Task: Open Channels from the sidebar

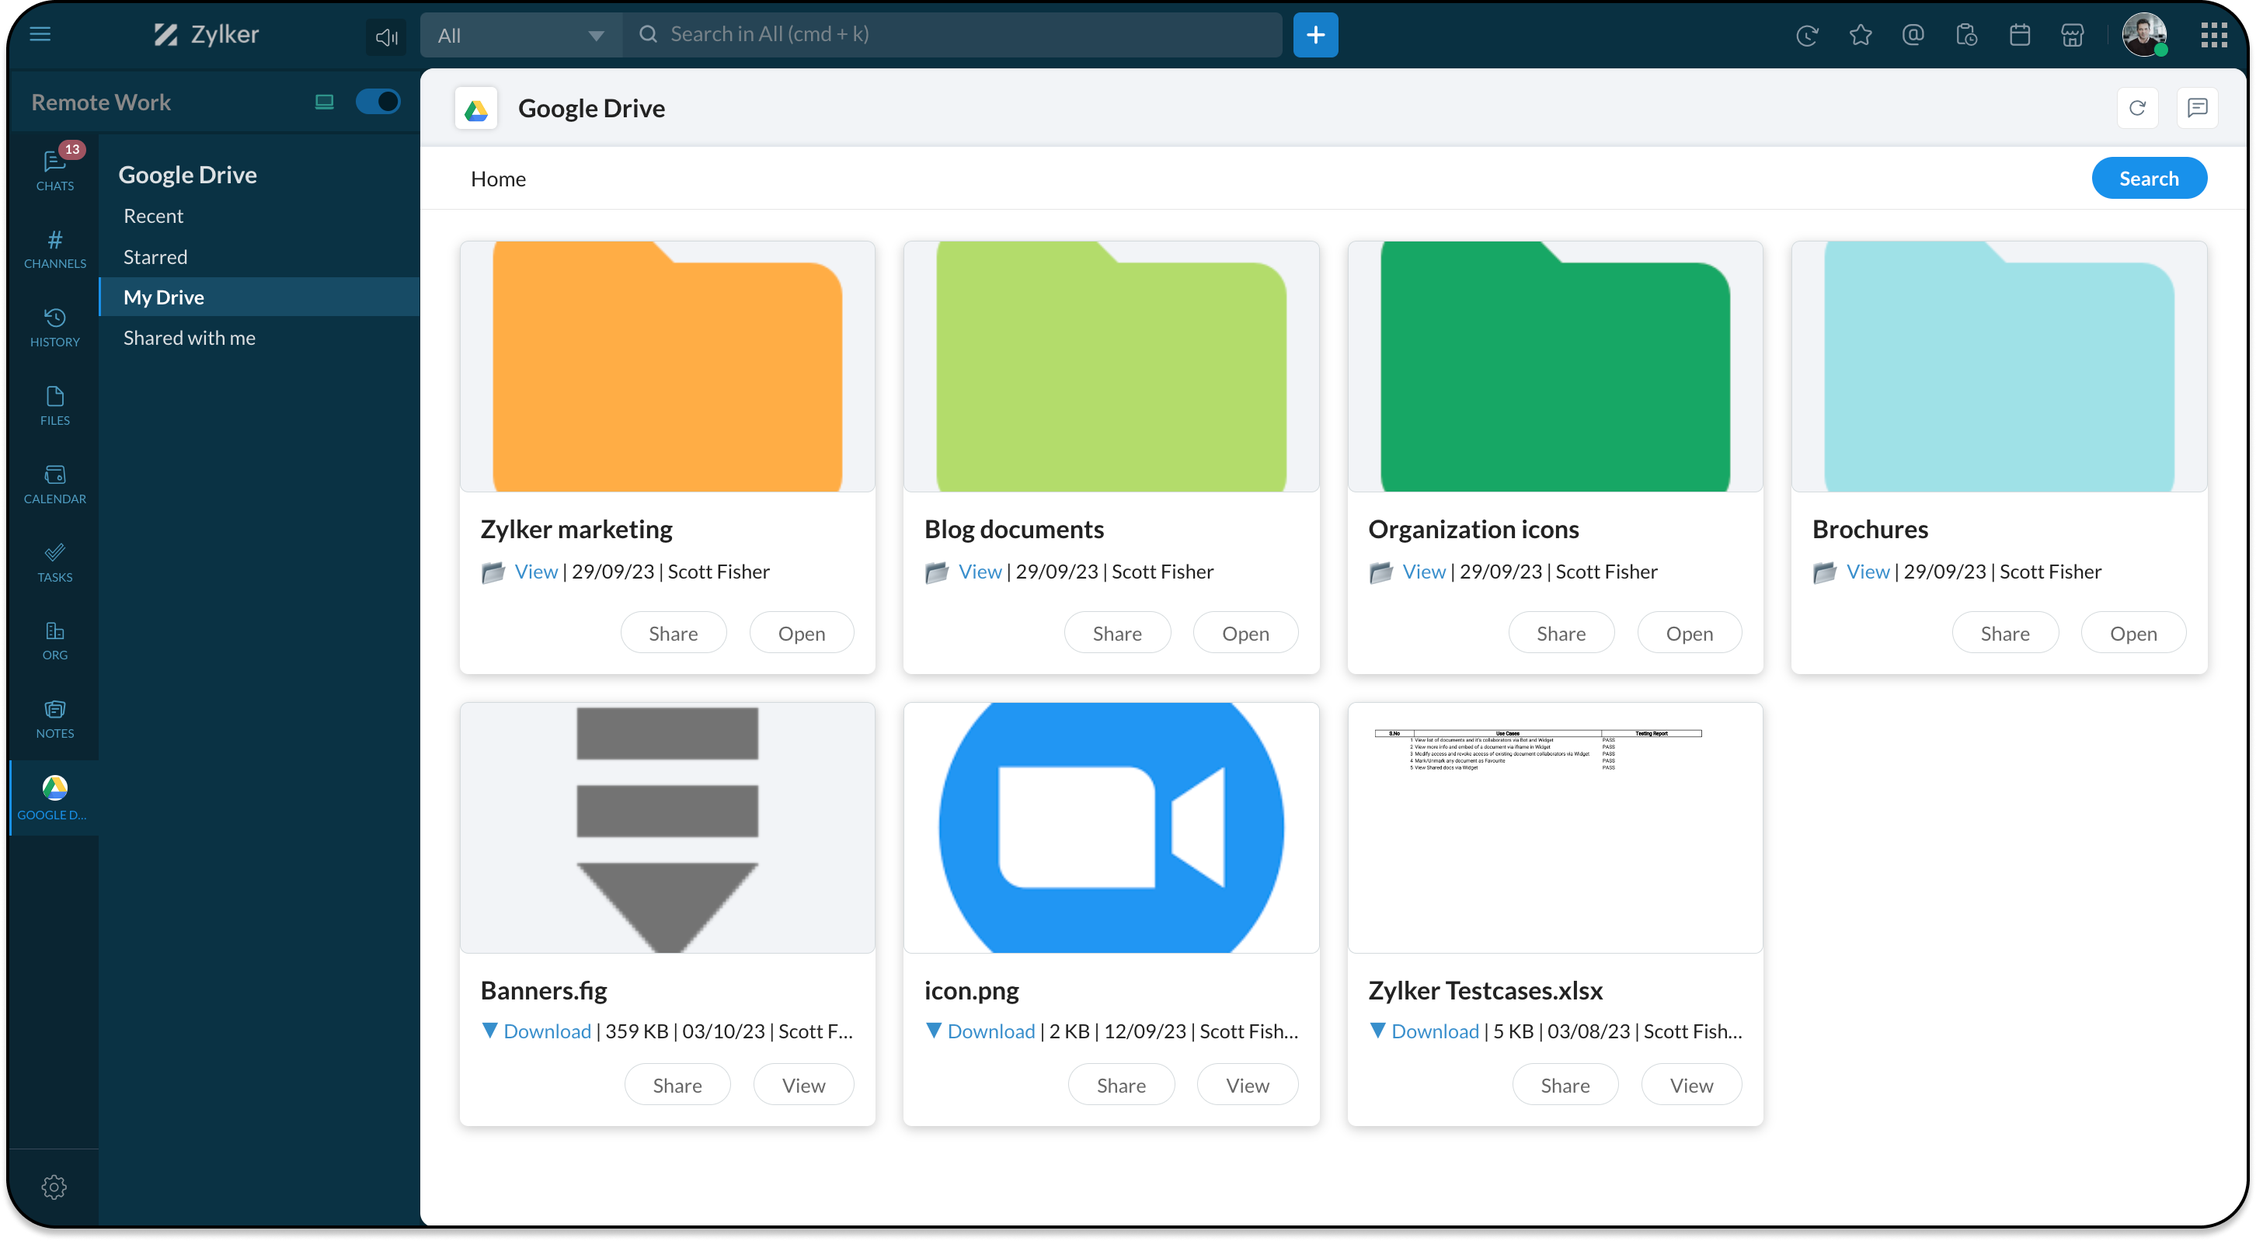Action: pyautogui.click(x=54, y=249)
